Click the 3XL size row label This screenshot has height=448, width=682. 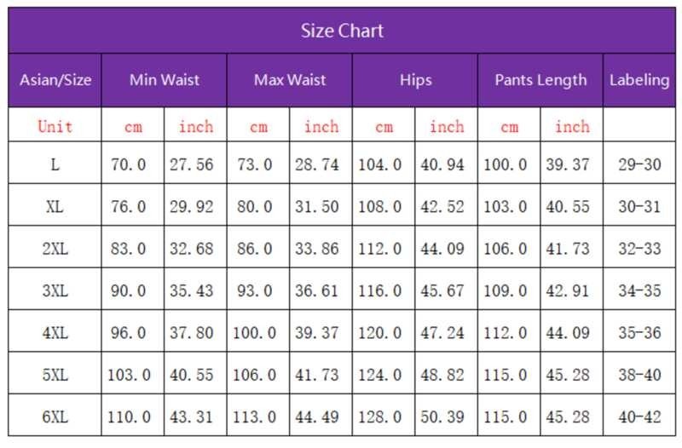point(55,290)
